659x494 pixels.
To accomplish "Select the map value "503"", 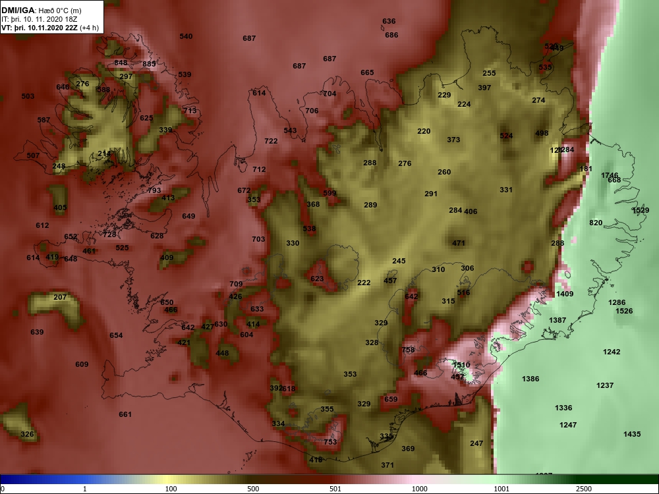I will (28, 96).
